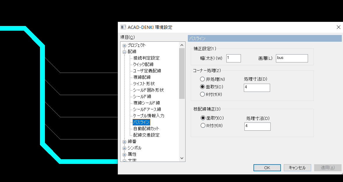
Task: Collapse the 配線 tree node
Action: pyautogui.click(x=124, y=52)
